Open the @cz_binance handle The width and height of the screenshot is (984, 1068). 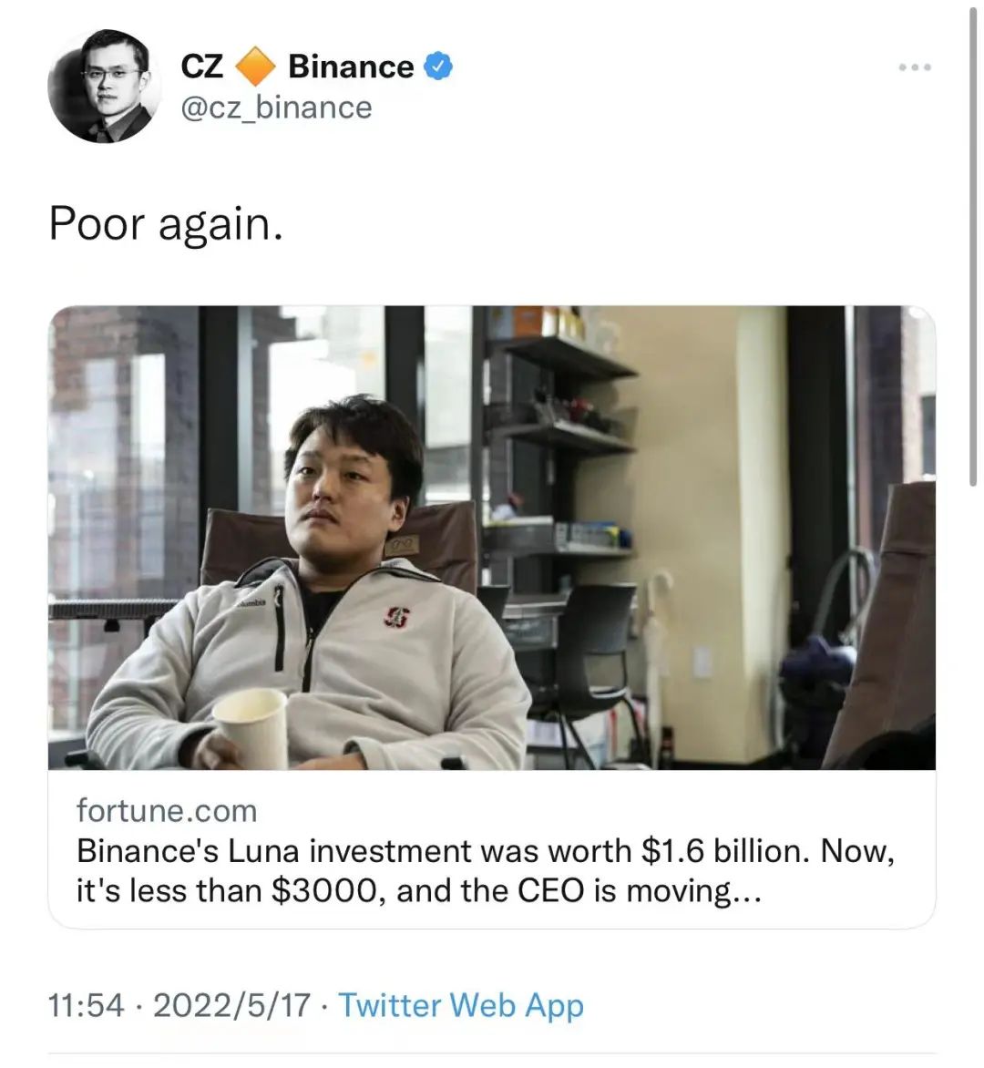pos(276,108)
